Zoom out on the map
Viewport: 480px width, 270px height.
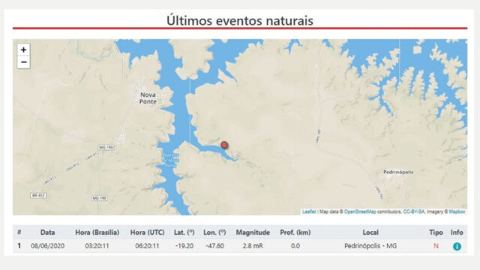(x=23, y=62)
